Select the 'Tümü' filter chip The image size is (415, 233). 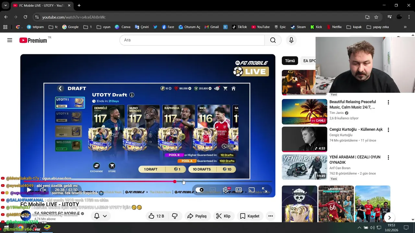[290, 61]
